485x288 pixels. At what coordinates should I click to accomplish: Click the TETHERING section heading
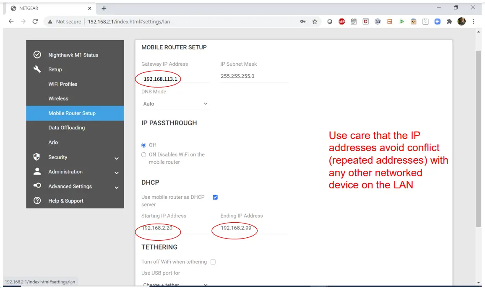coord(159,247)
